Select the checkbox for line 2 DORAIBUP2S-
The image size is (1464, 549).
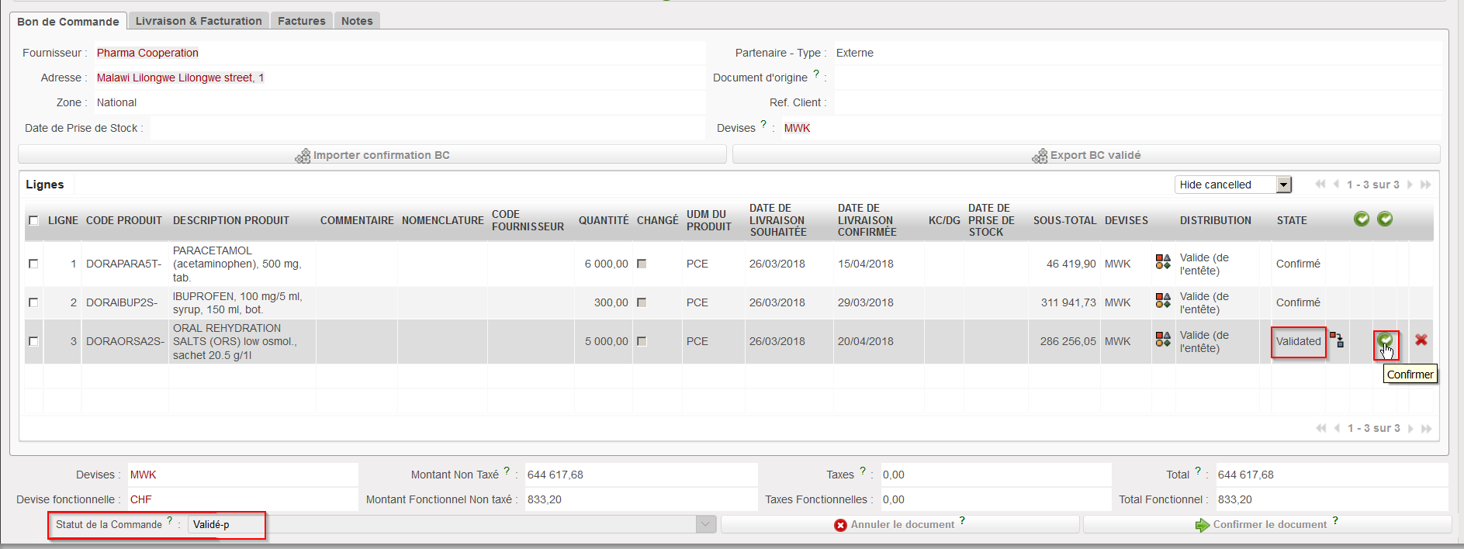(x=33, y=302)
